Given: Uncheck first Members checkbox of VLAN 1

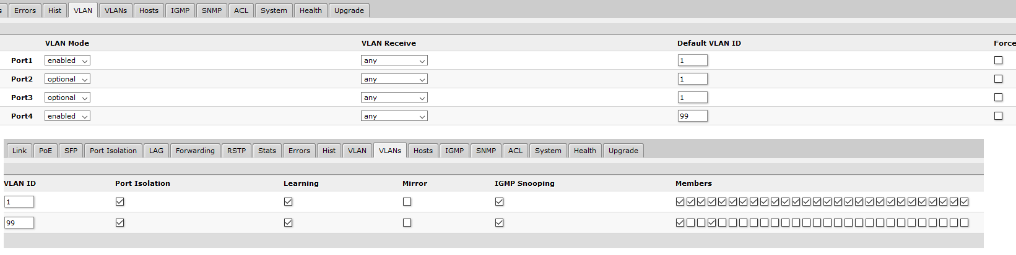Looking at the screenshot, I should 680,202.
